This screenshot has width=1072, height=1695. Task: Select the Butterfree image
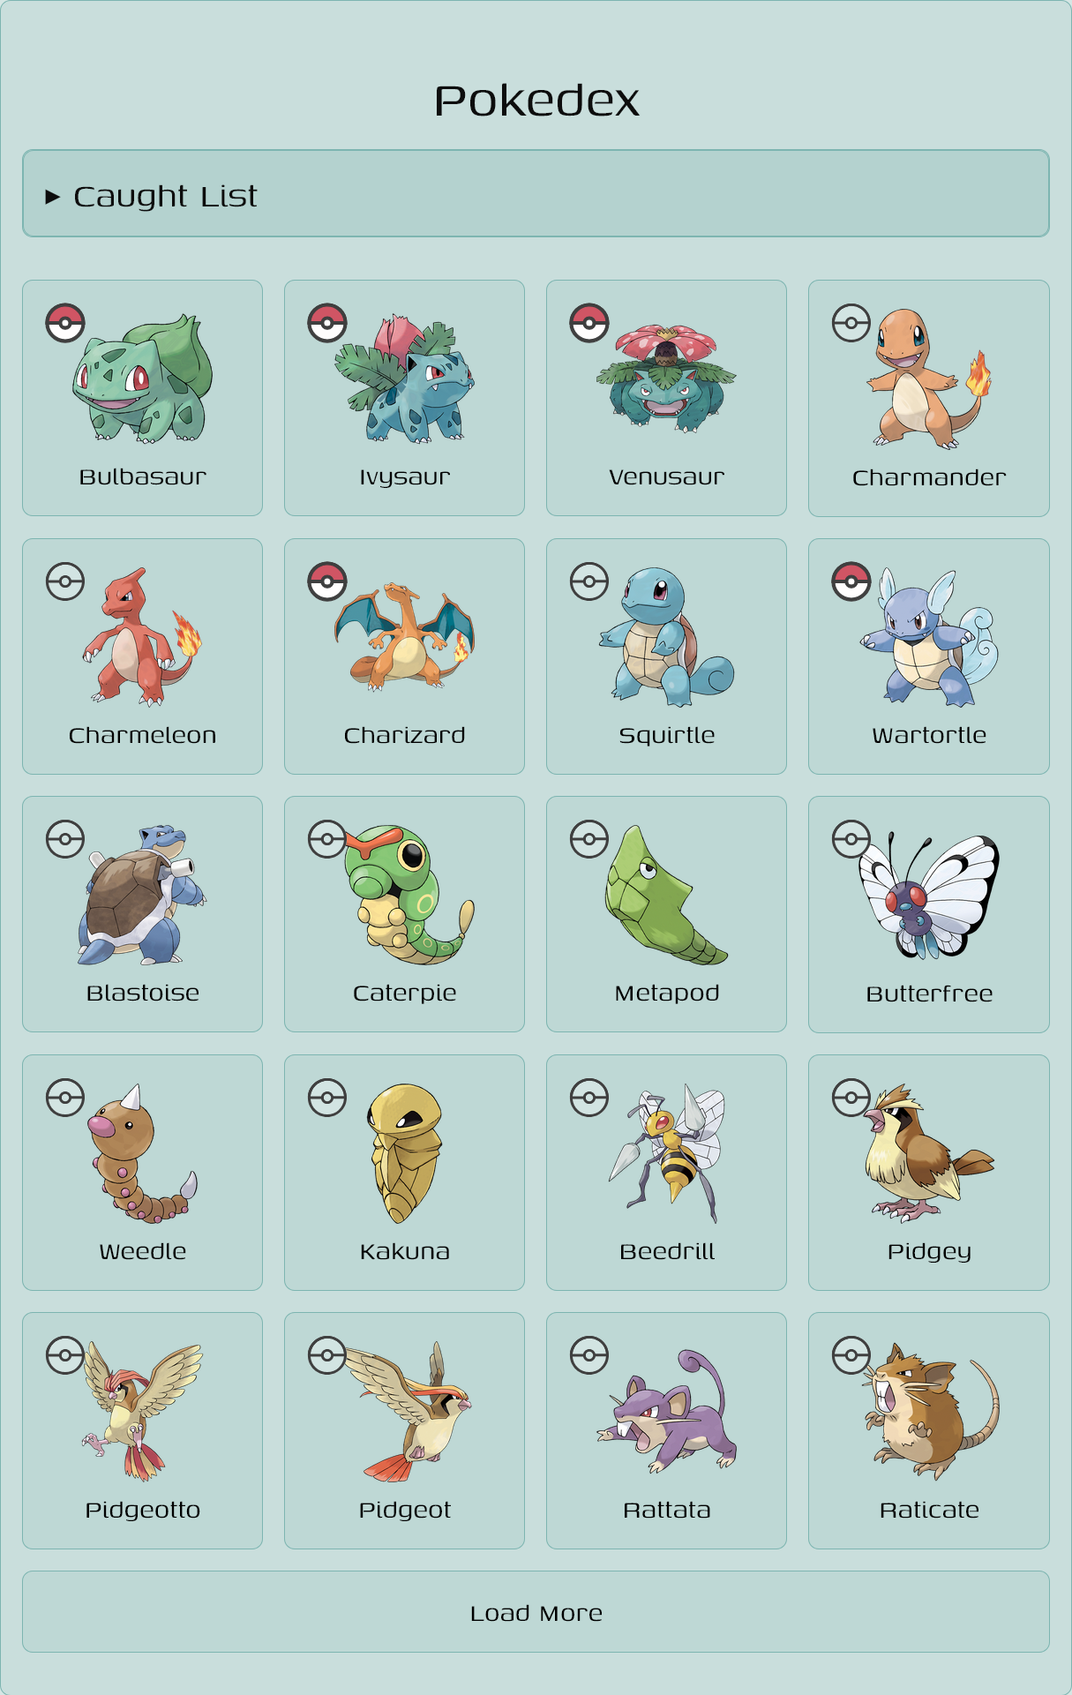click(929, 896)
